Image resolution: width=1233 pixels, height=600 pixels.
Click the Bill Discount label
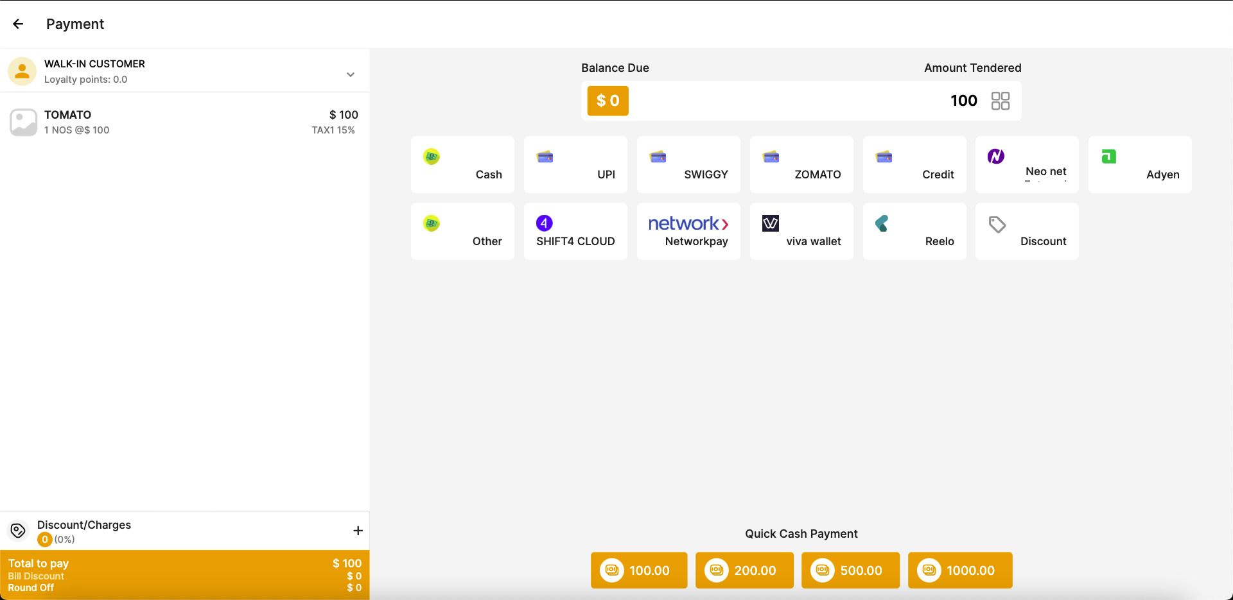(x=36, y=576)
